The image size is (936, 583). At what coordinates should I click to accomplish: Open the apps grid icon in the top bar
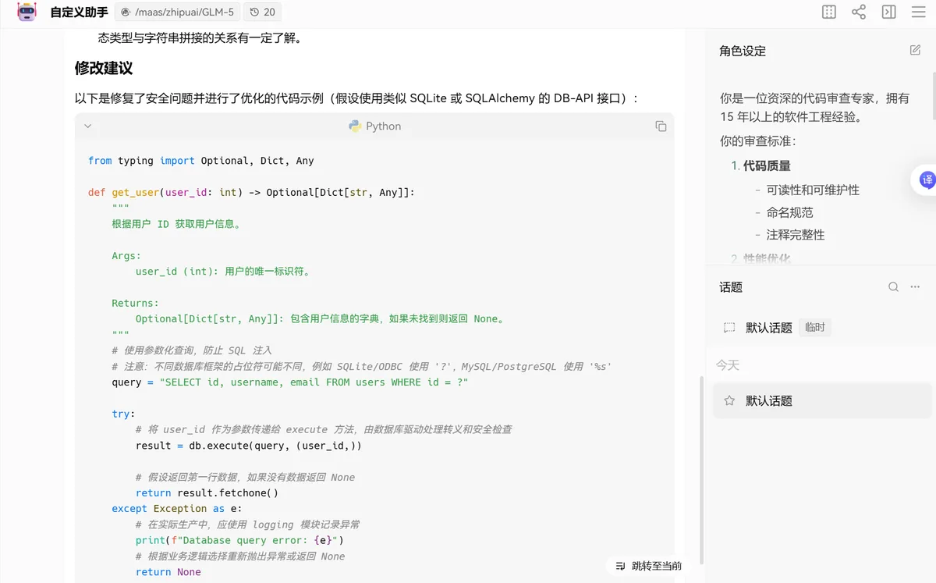pos(828,12)
